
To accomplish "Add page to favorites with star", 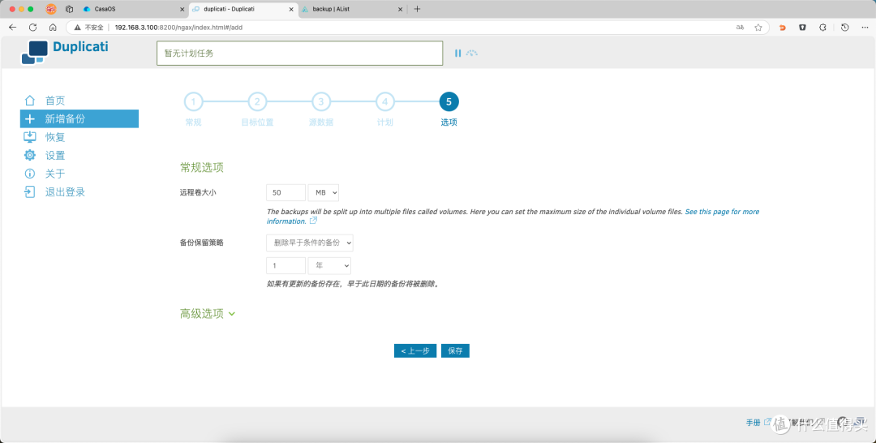I will (x=758, y=28).
